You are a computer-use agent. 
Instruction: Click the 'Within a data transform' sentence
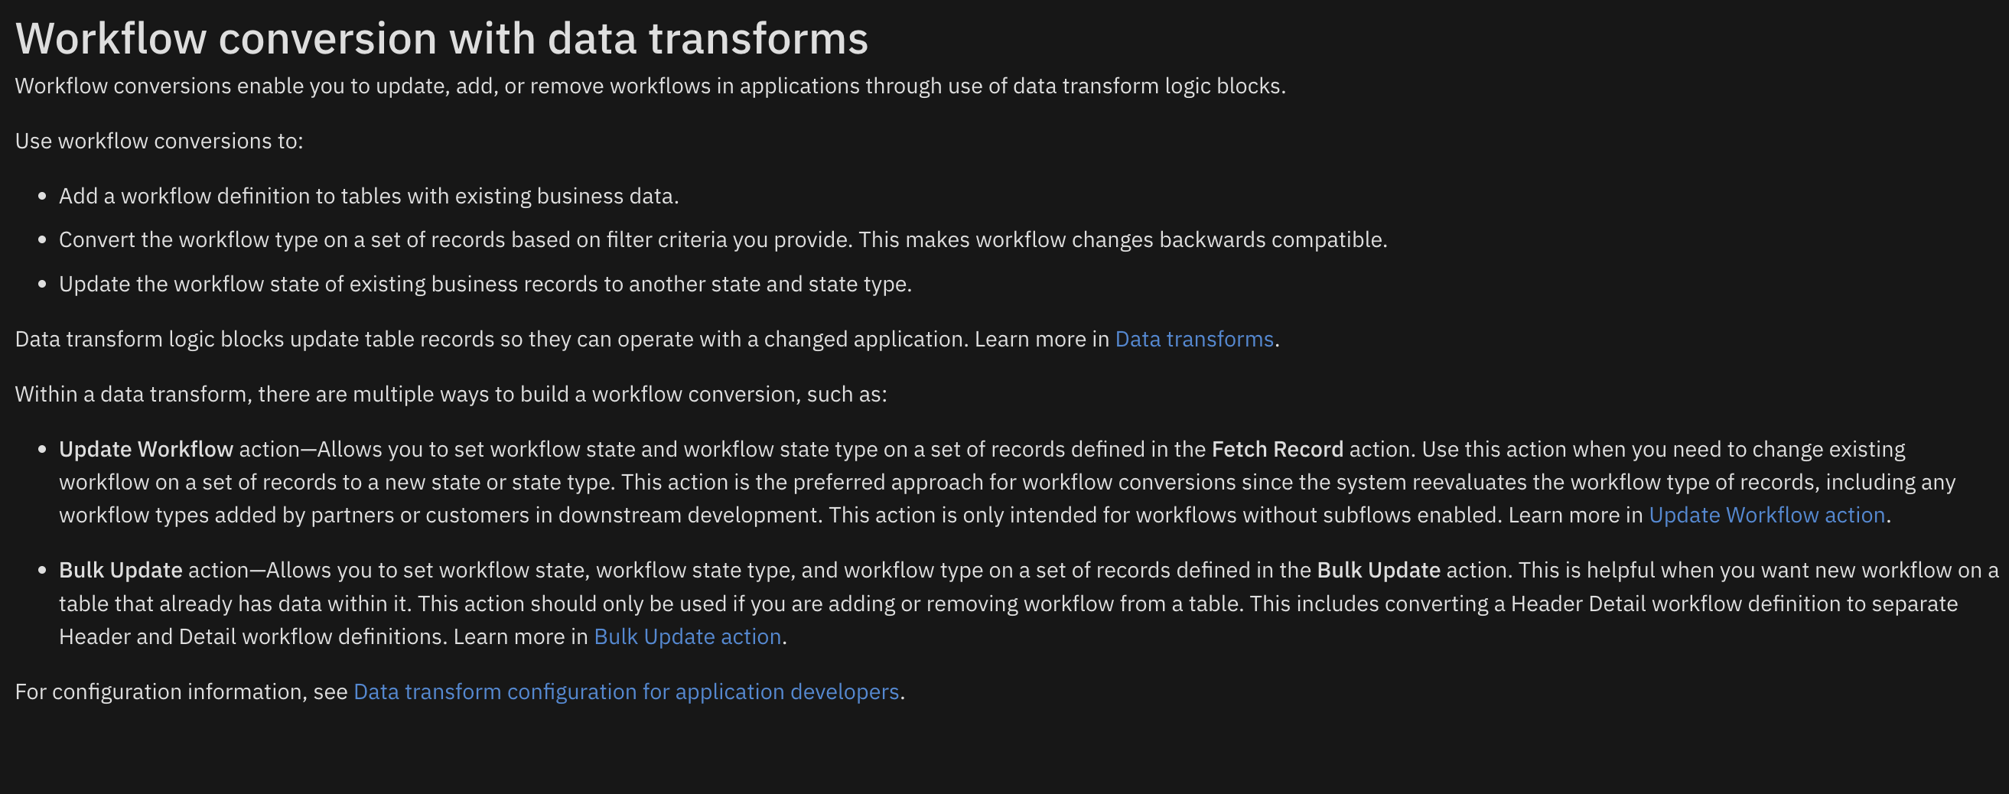pyautogui.click(x=451, y=395)
